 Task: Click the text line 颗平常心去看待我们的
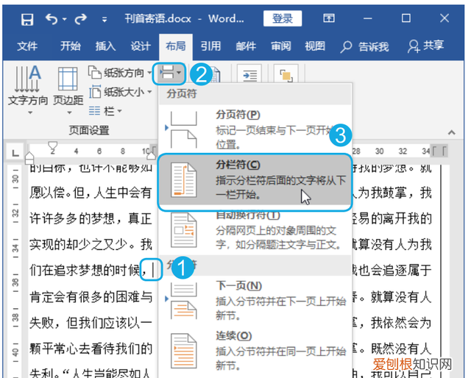(91, 349)
